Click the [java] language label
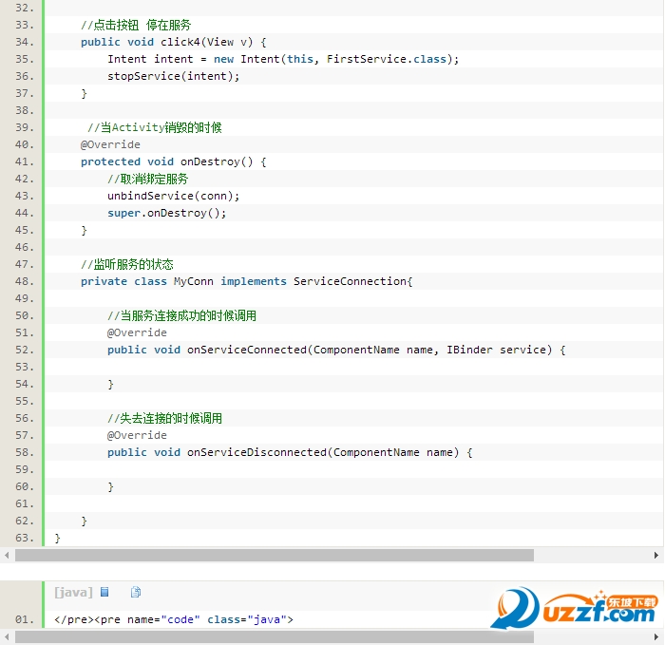This screenshot has width=665, height=645. pos(73,592)
